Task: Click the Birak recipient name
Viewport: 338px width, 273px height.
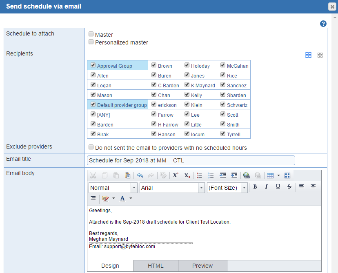Action: click(x=103, y=134)
